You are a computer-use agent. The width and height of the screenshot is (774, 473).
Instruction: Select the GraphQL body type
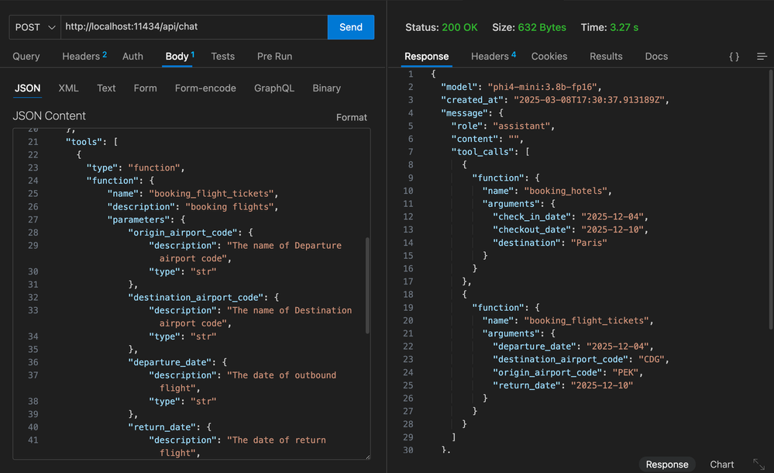point(274,88)
